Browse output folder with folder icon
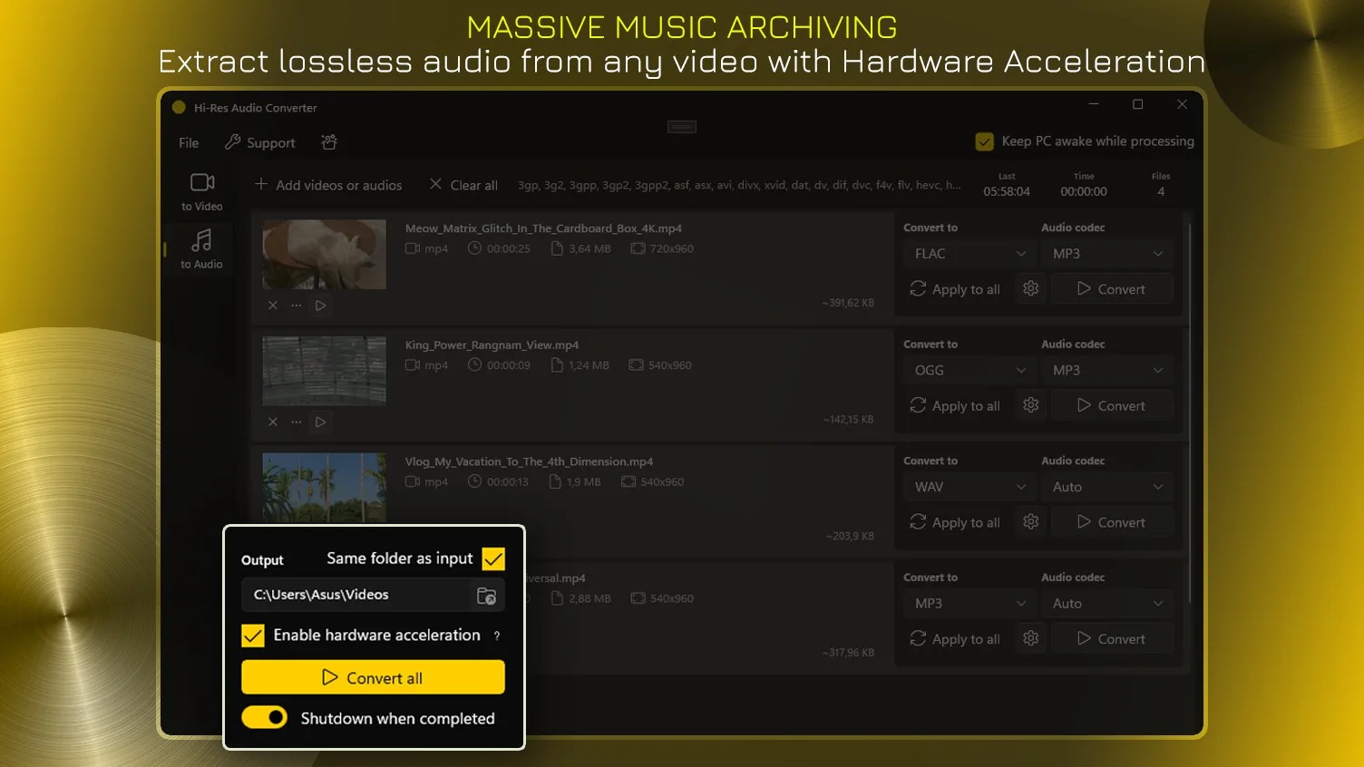Viewport: 1364px width, 767px height. 487,596
